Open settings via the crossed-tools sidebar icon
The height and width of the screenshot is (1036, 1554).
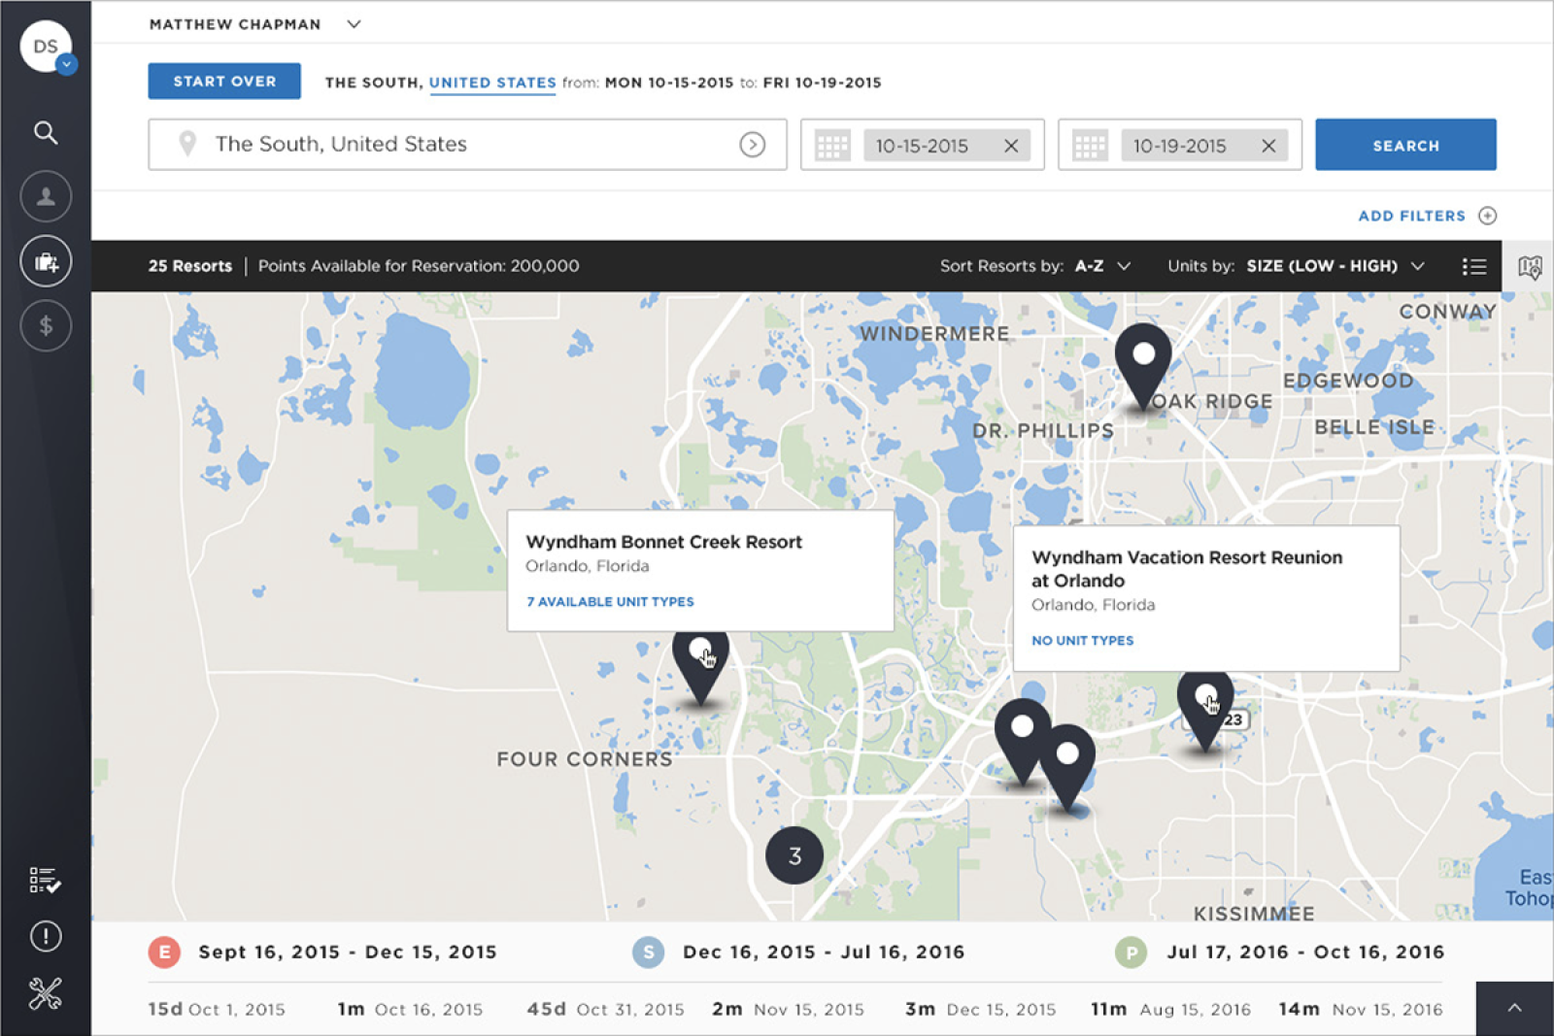45,992
